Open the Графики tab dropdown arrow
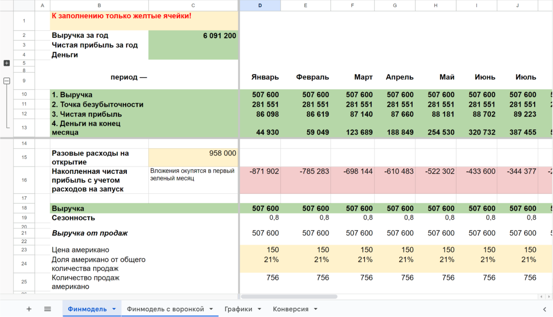 (259, 309)
